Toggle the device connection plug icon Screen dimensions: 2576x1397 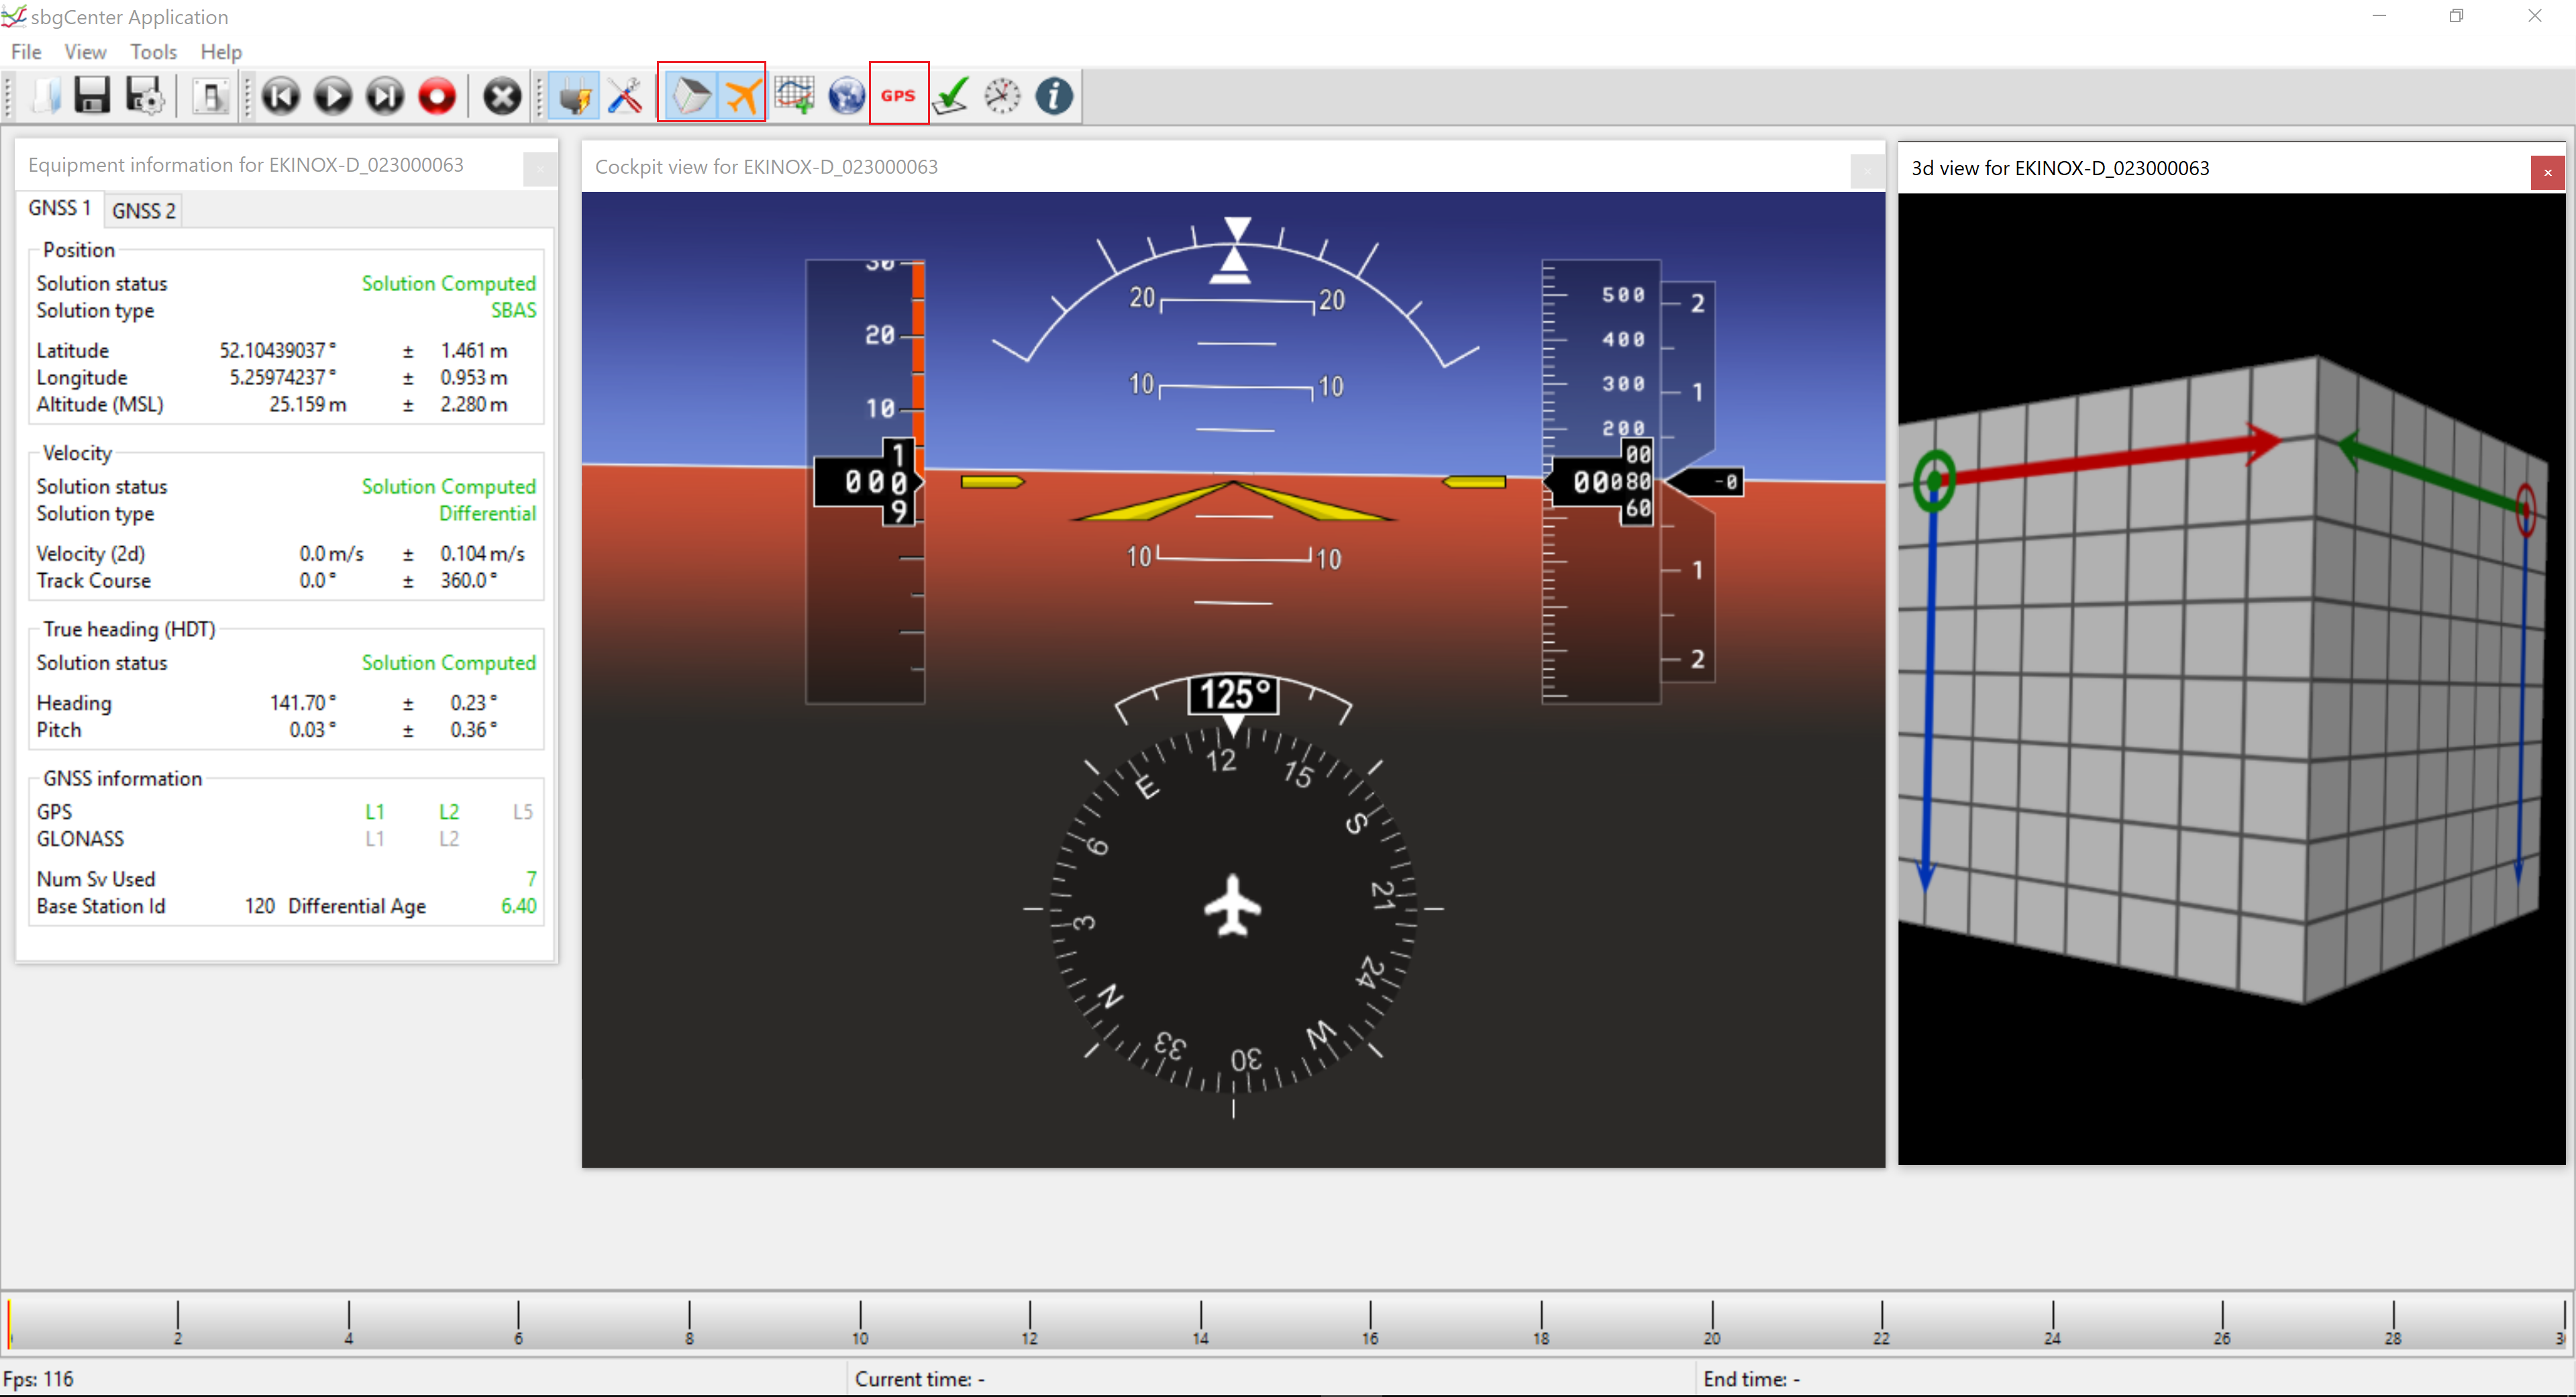[x=575, y=96]
